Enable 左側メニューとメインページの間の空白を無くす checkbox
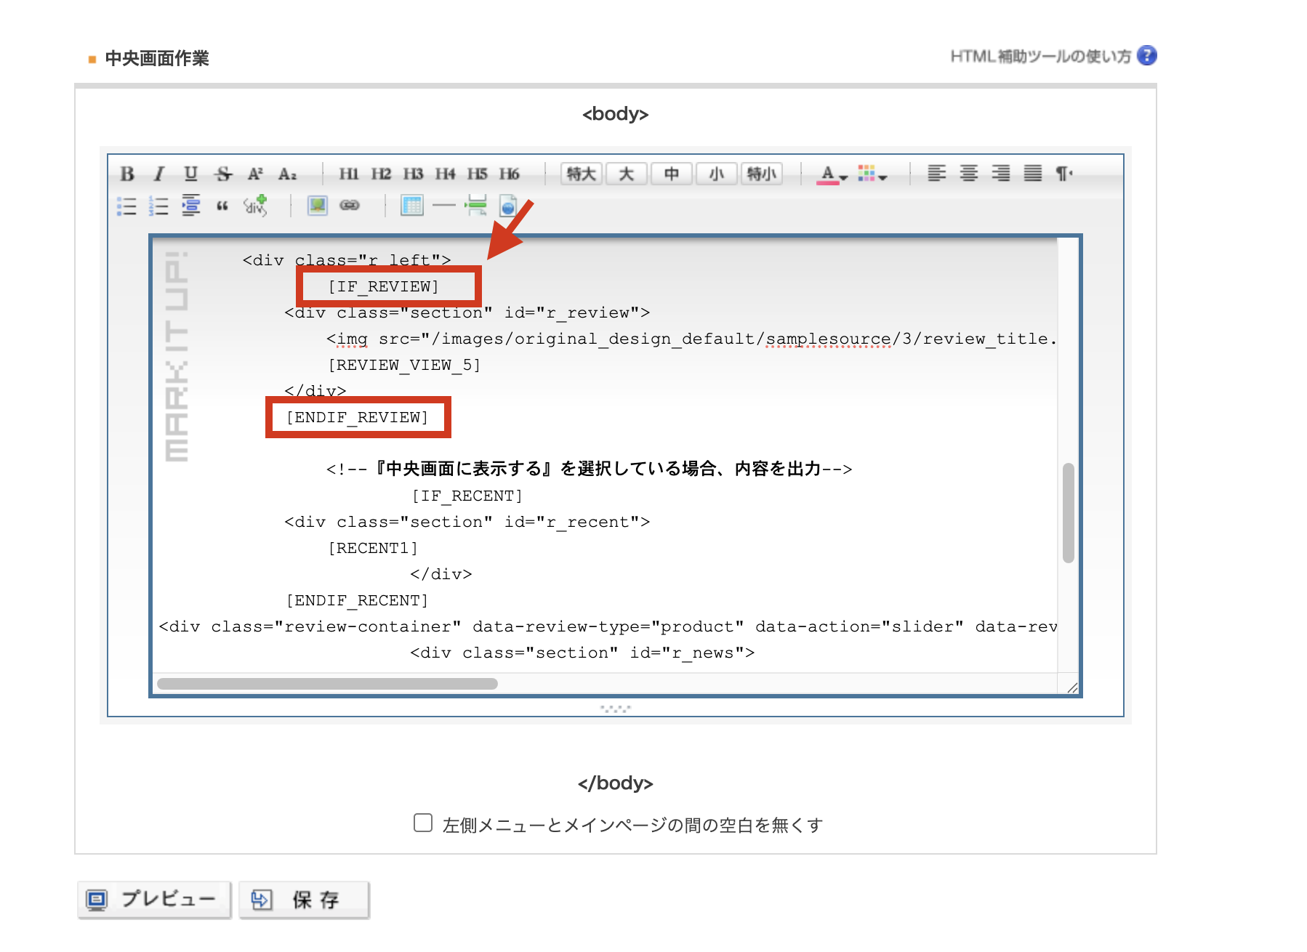The height and width of the screenshot is (952, 1307). (423, 823)
